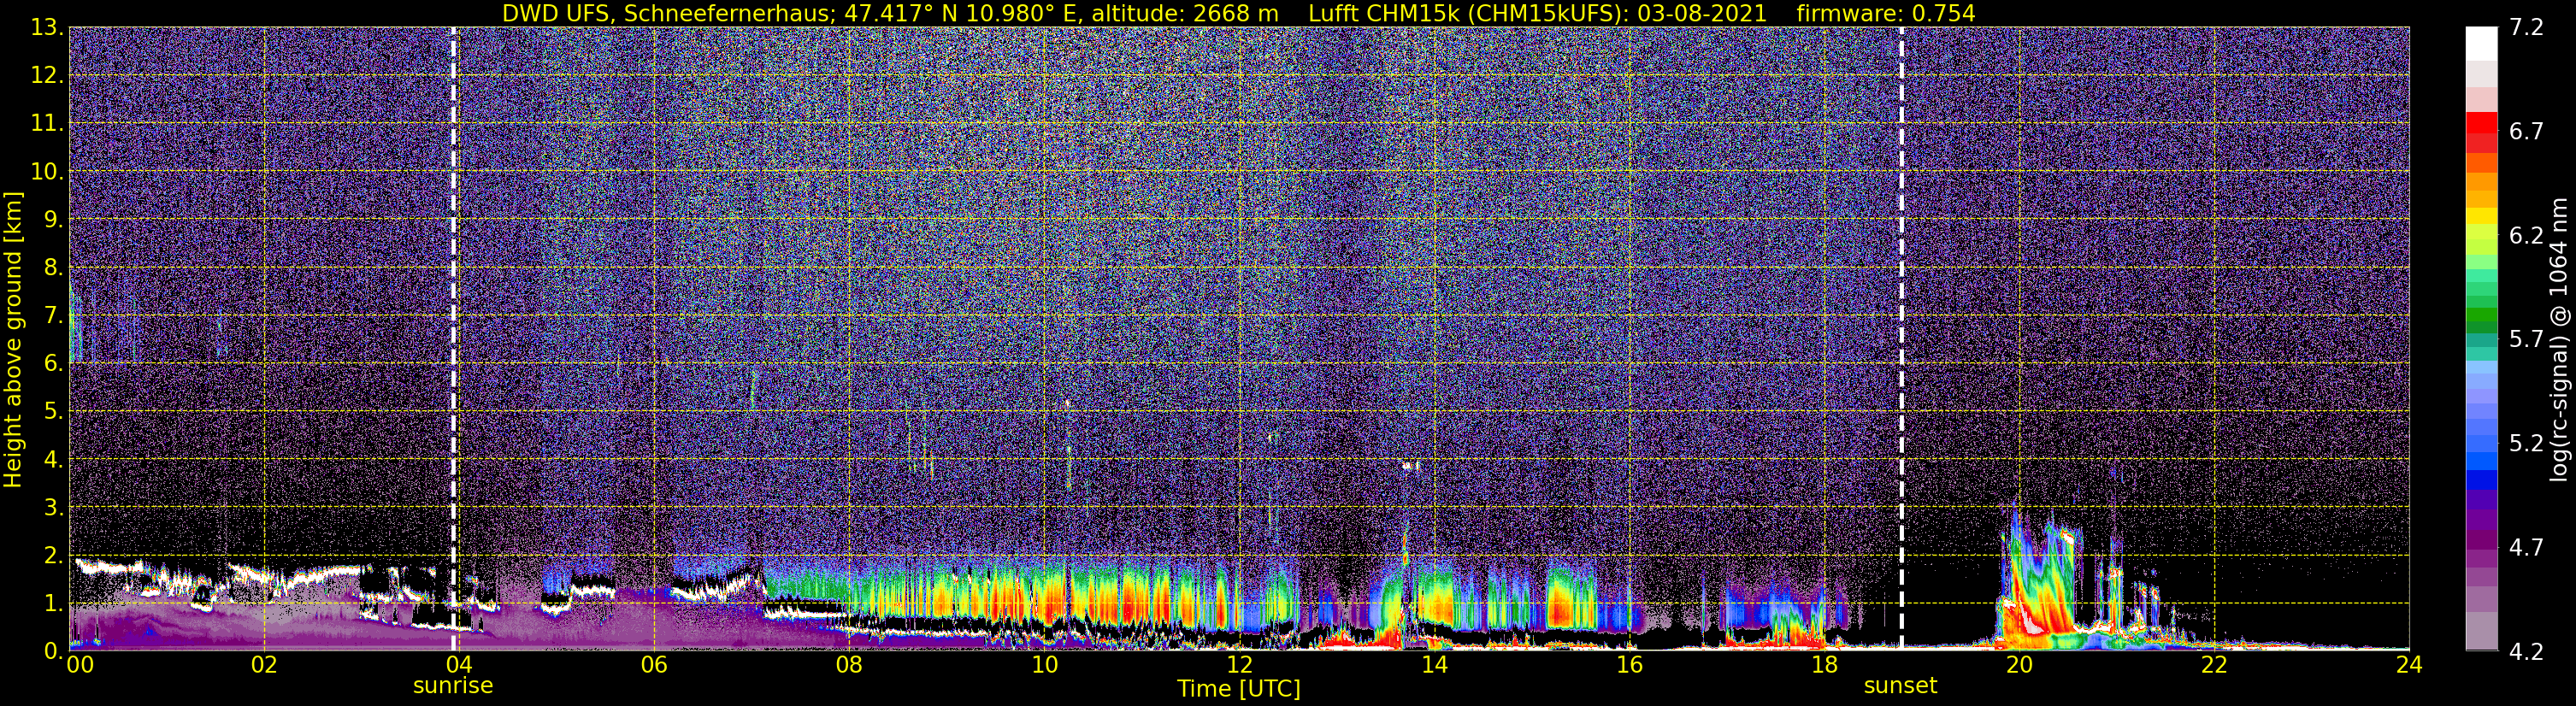
Task: Click the height axis tick label 6.
Action: [53, 364]
